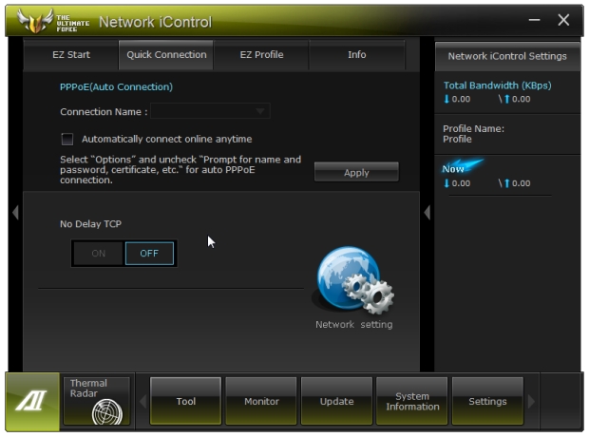Viewport: 589px width, 437px height.
Task: Click the No Delay TCP label
Action: coord(90,224)
